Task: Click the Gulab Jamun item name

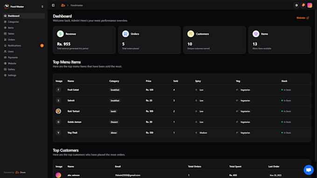Action: [x=75, y=122]
